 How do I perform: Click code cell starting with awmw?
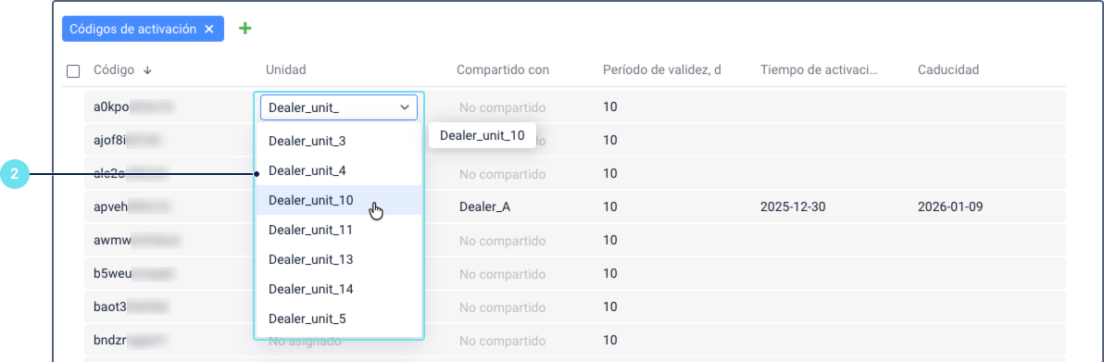pos(136,240)
